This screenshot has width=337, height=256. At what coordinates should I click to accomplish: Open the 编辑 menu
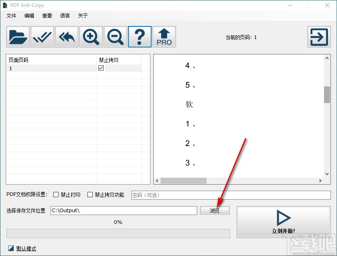coord(29,16)
